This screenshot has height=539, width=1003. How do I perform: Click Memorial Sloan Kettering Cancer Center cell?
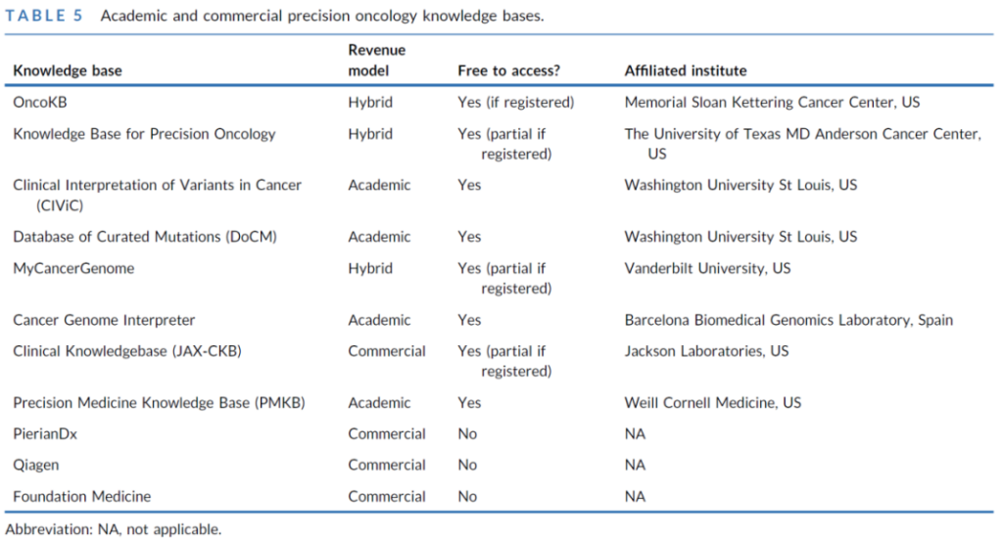[x=772, y=102]
